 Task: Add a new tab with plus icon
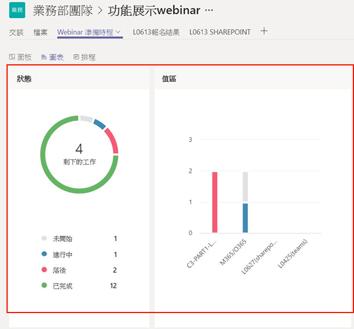(264, 31)
